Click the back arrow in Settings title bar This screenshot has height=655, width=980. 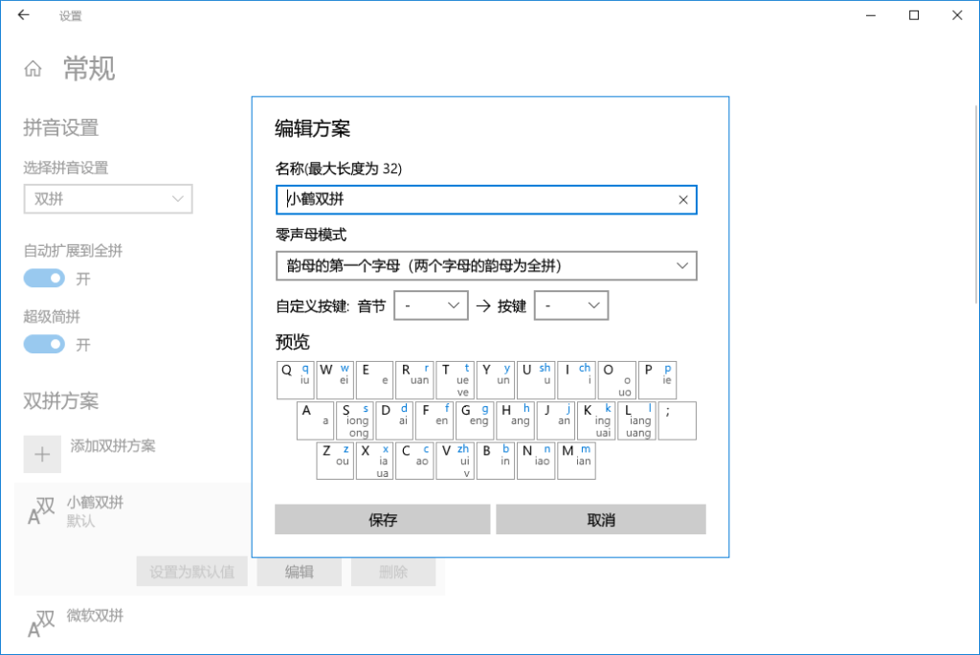click(23, 15)
